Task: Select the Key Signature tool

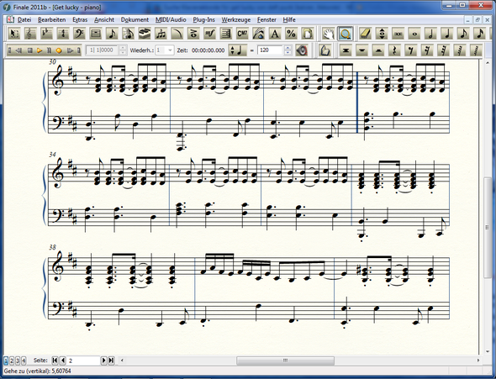Action: tap(46, 33)
